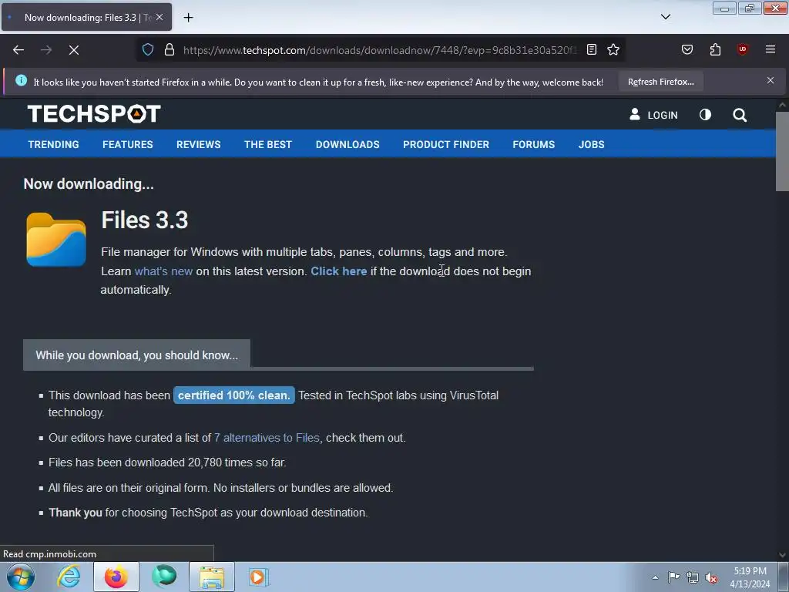Viewport: 789px width, 592px height.
Task: Open the REVIEWS menu item
Action: [198, 144]
